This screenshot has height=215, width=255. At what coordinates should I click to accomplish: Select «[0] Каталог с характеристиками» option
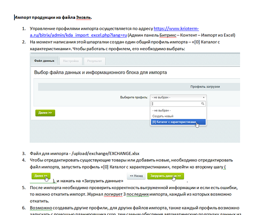[x=178, y=122]
